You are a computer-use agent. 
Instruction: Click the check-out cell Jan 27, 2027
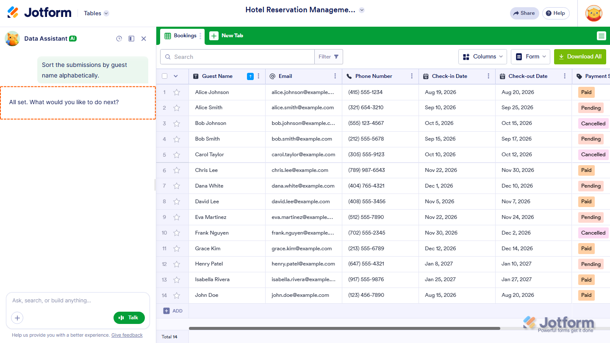click(x=534, y=279)
